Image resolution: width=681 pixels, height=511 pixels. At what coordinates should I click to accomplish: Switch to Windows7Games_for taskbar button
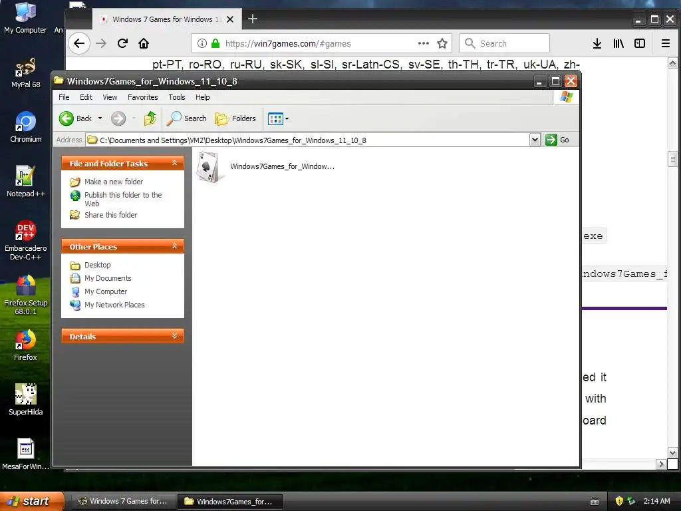click(229, 501)
